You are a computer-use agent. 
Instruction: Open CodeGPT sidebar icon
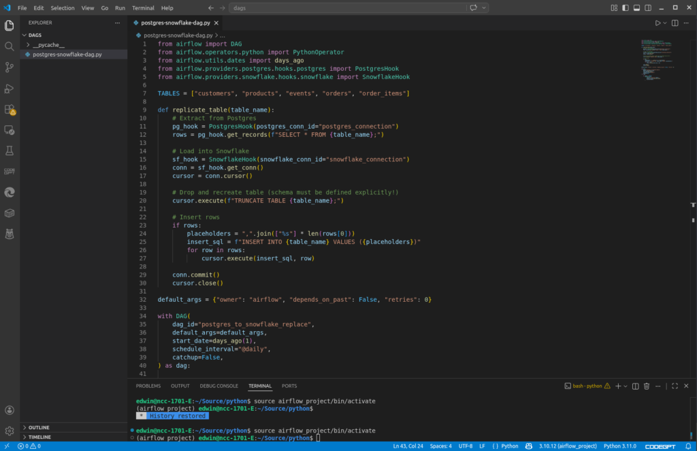[x=10, y=172]
